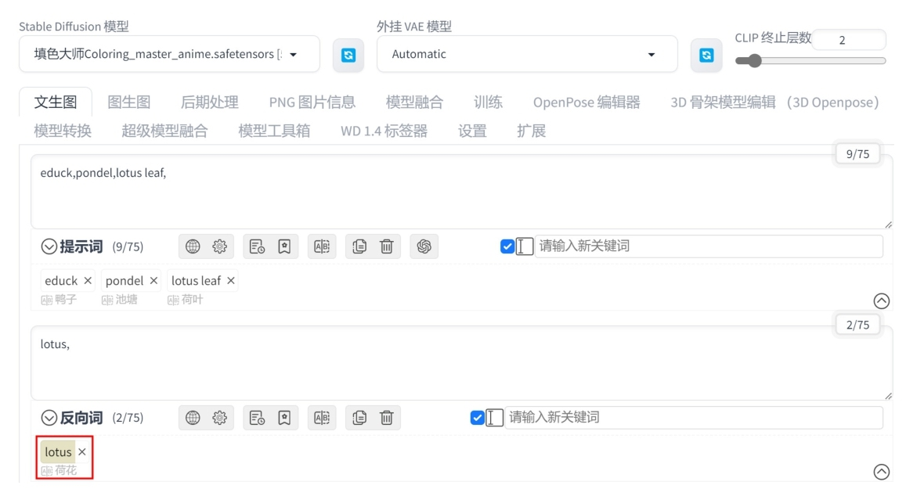
Task: Refresh the Stable Diffusion model list
Action: (348, 55)
